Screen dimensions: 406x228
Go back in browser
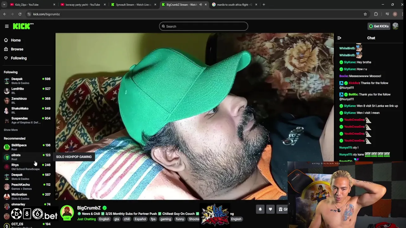coord(4,14)
